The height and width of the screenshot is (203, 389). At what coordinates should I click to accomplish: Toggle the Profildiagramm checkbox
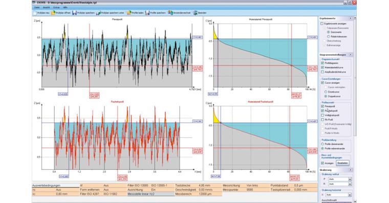(x=322, y=63)
